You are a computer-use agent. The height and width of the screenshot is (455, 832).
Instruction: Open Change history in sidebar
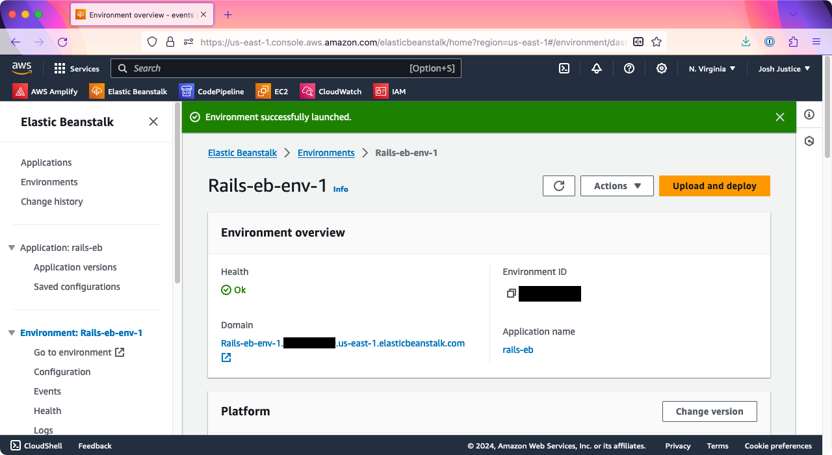52,201
